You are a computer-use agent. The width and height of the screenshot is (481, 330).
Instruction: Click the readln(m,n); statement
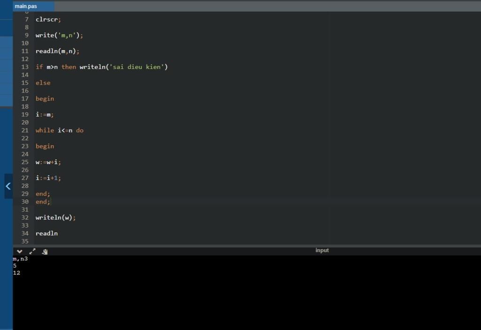click(57, 51)
